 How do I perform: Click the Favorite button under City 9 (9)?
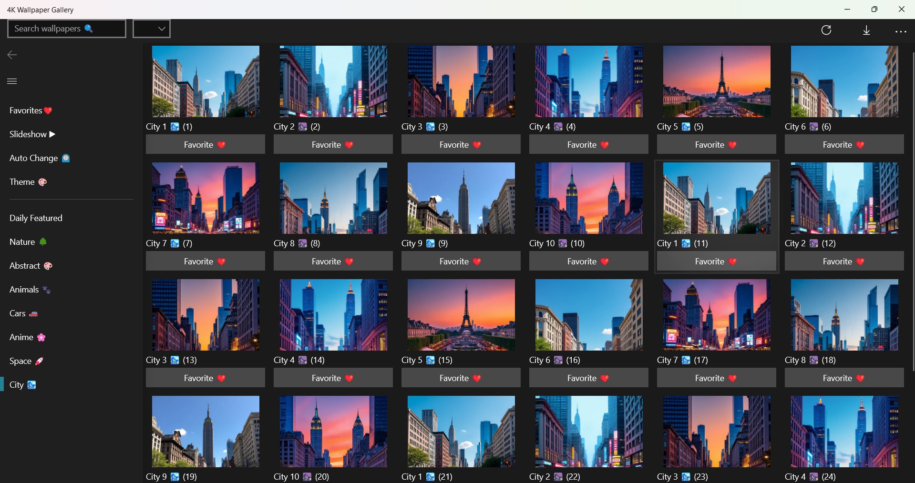[461, 262]
